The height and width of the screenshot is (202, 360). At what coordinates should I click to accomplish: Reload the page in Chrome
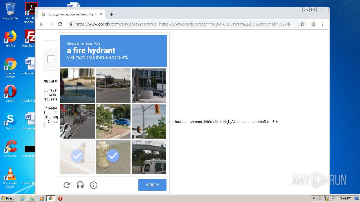click(60, 24)
